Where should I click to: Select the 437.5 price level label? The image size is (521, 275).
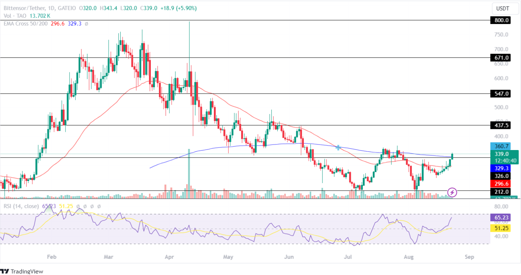pyautogui.click(x=500, y=125)
